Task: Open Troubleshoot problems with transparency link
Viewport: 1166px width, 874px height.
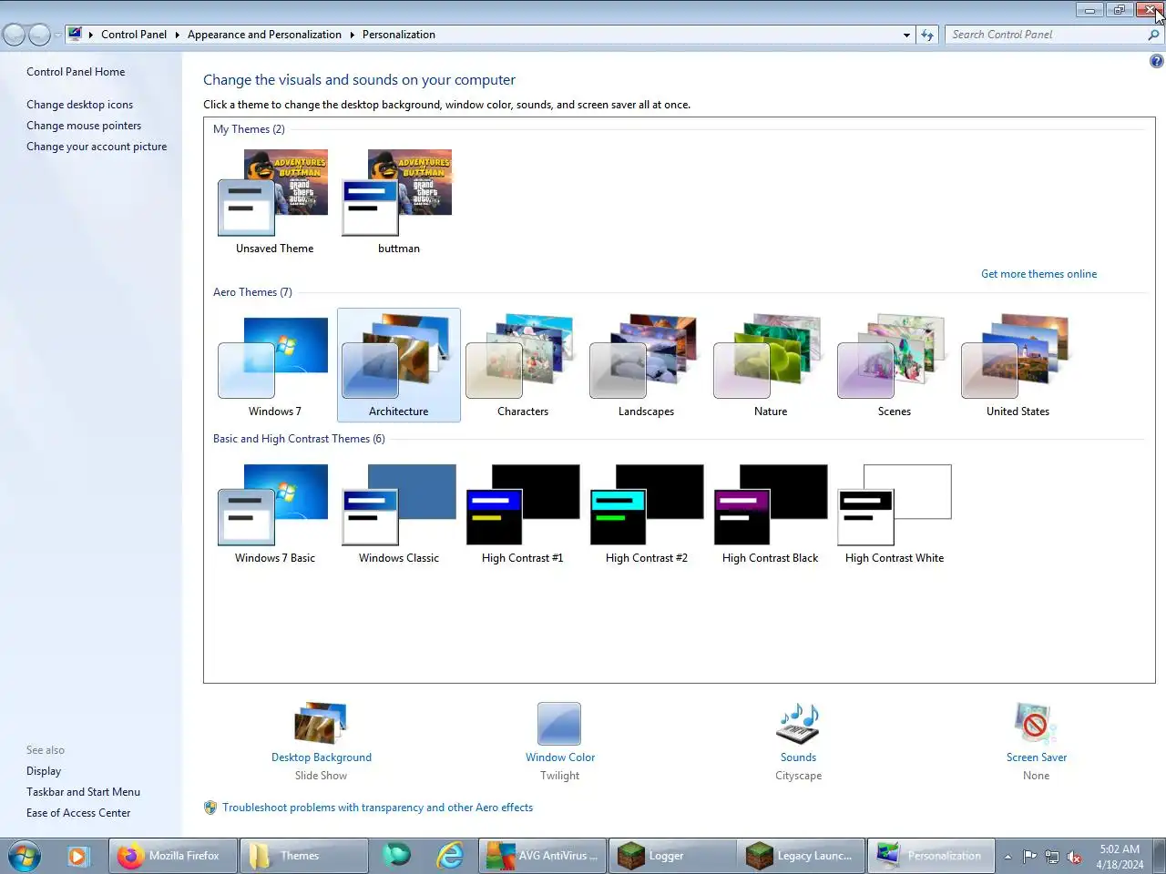Action: point(377,808)
